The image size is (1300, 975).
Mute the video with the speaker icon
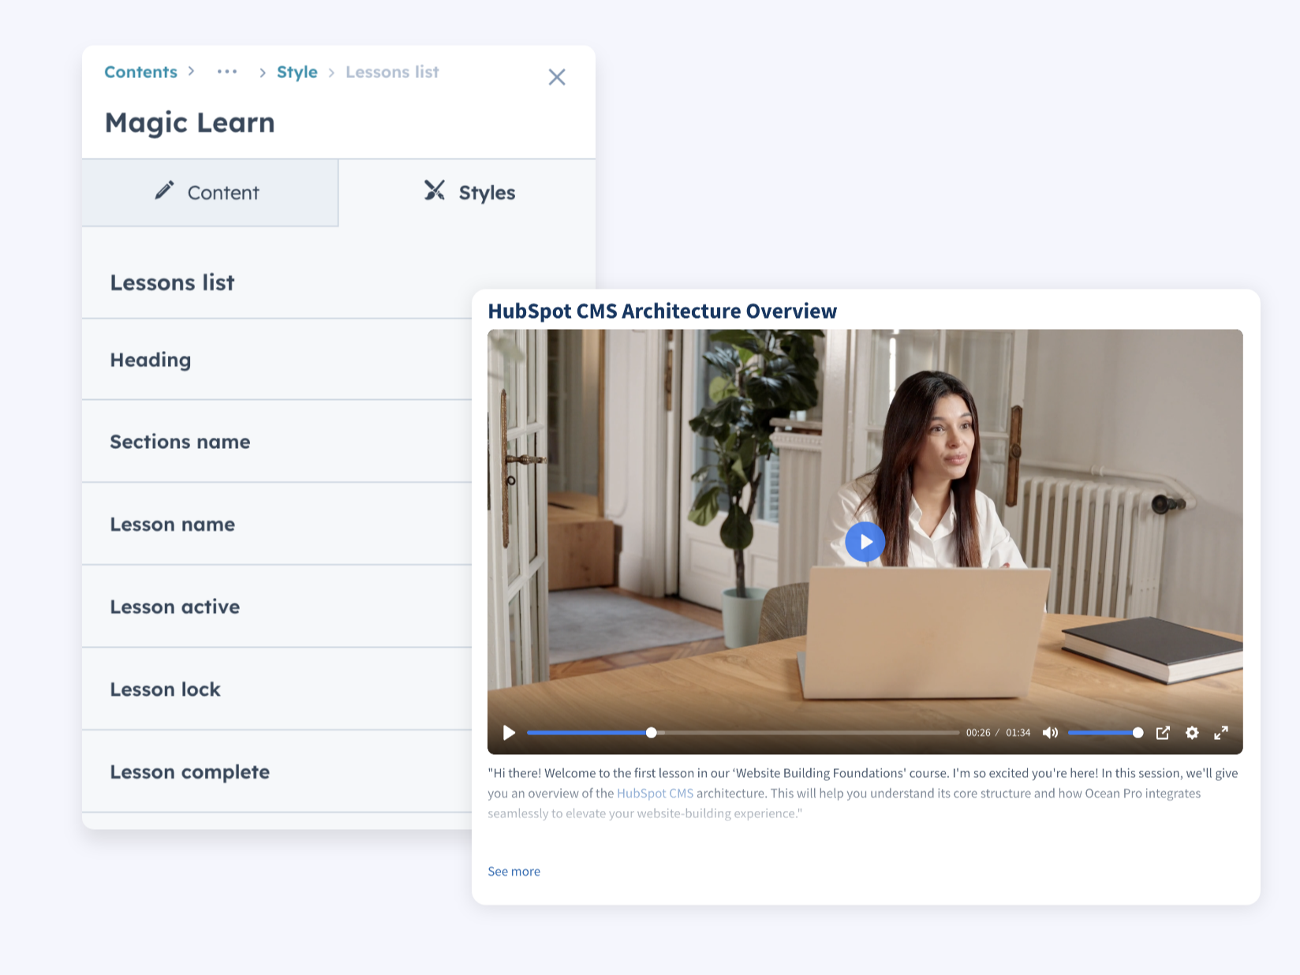tap(1051, 733)
